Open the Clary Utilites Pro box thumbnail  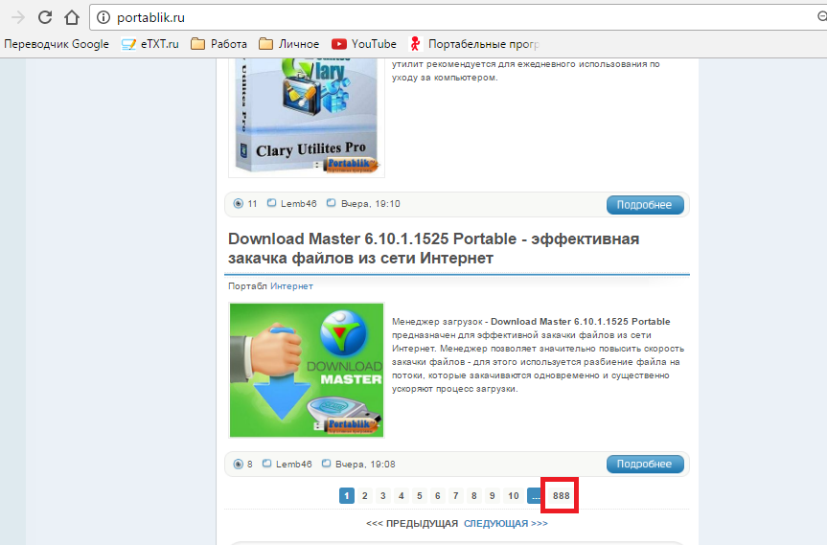[307, 118]
